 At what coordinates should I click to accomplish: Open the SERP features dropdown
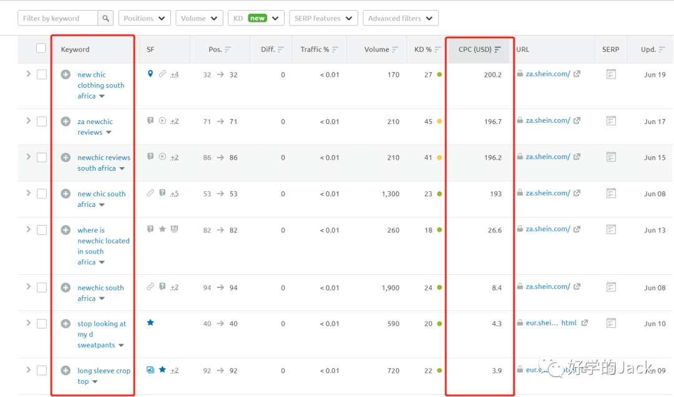tap(323, 18)
